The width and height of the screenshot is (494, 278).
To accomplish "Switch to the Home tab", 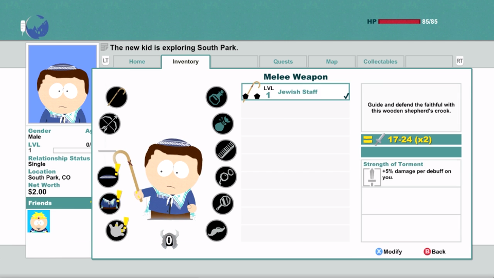I will (137, 62).
